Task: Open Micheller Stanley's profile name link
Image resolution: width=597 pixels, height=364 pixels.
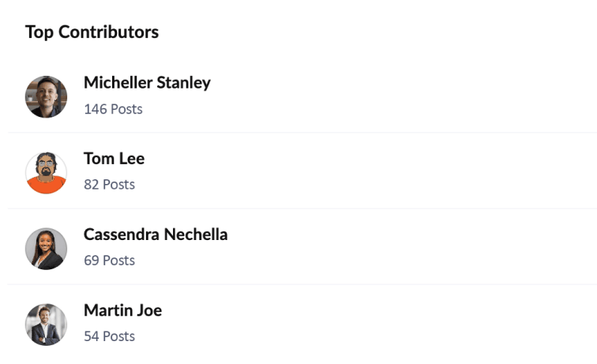Action: coord(147,83)
